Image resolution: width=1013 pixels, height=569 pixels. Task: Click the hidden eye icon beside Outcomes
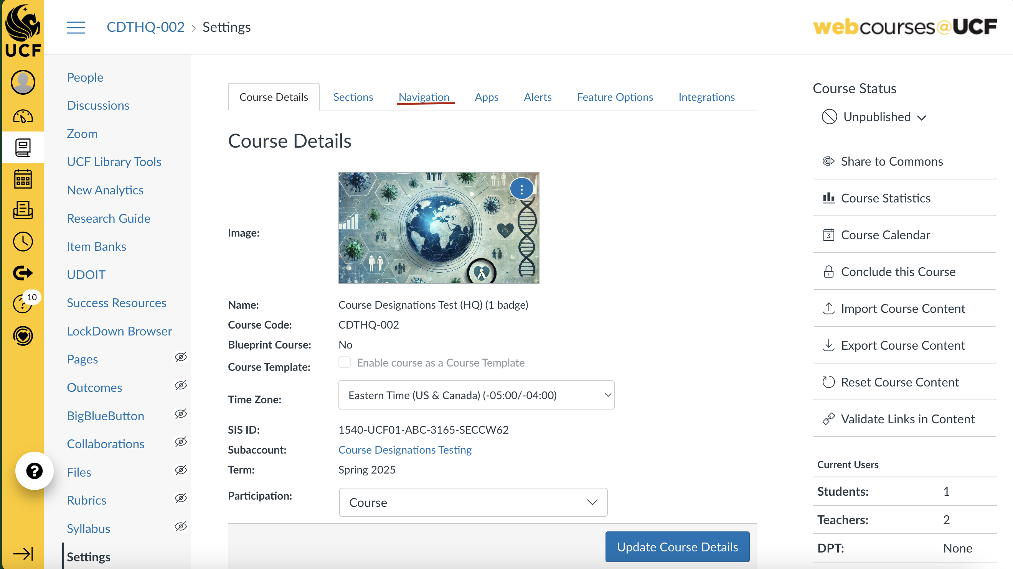pos(180,385)
